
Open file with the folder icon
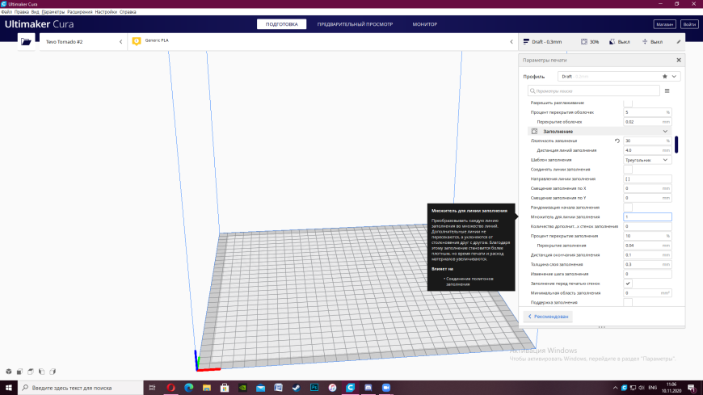coord(26,42)
